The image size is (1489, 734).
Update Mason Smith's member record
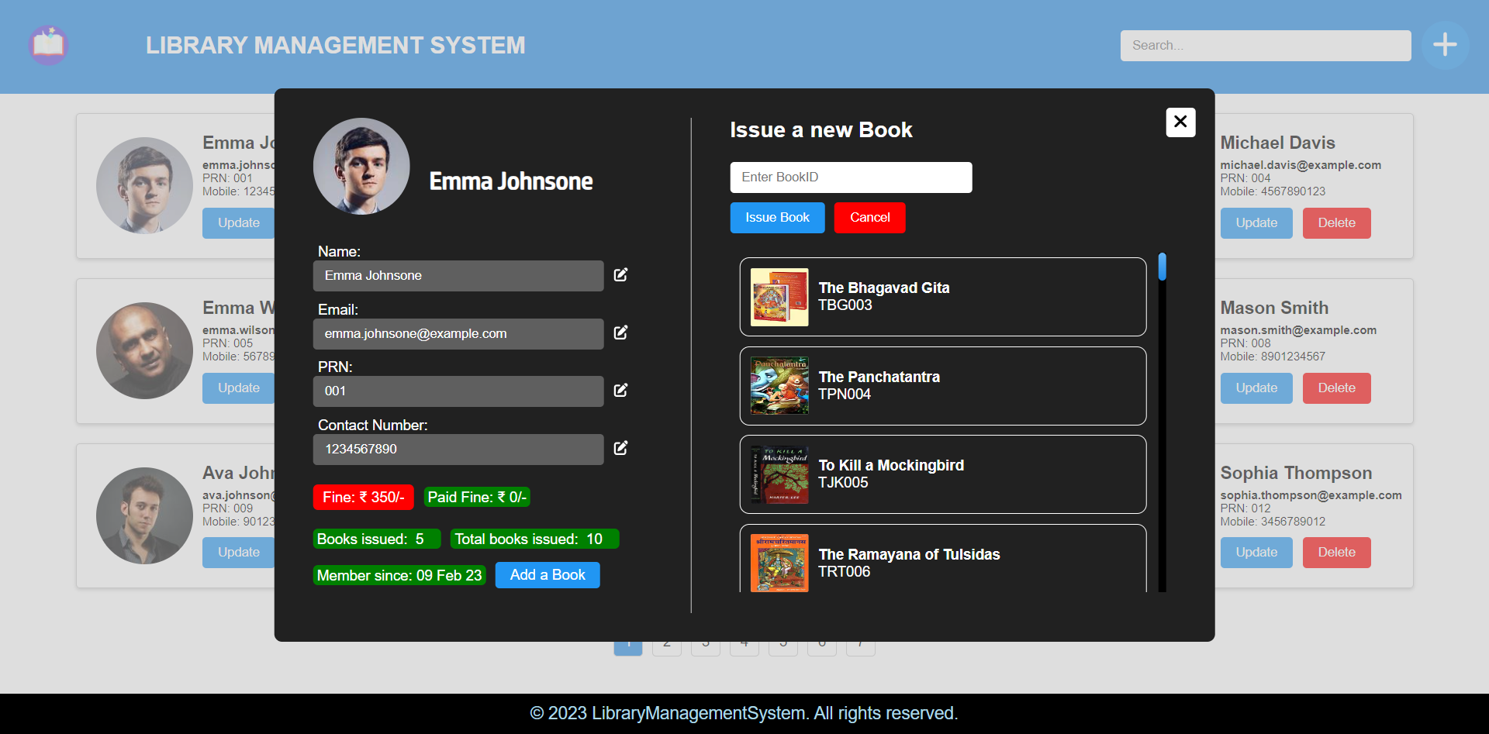pyautogui.click(x=1256, y=388)
